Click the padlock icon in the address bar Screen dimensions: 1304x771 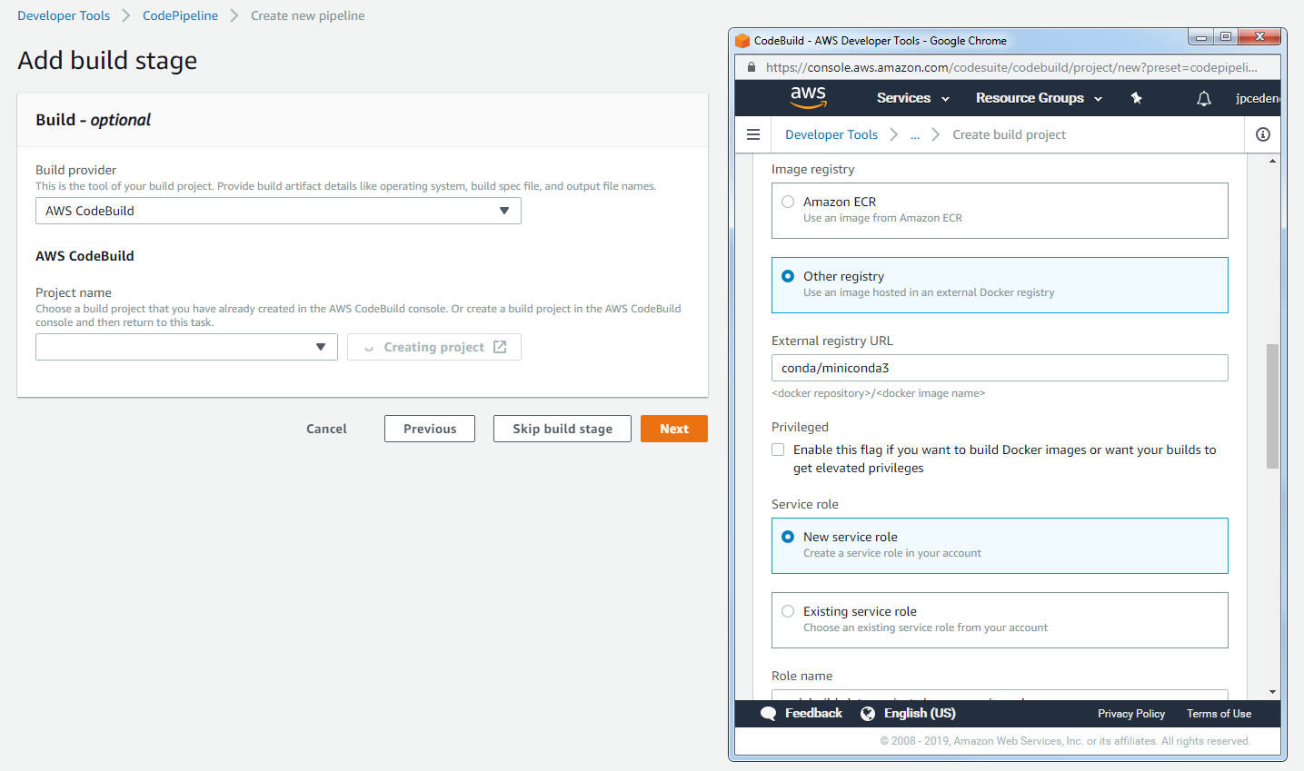(x=752, y=67)
